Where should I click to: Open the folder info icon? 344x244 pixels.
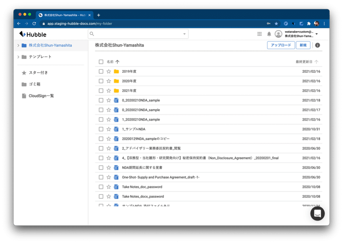click(x=317, y=45)
